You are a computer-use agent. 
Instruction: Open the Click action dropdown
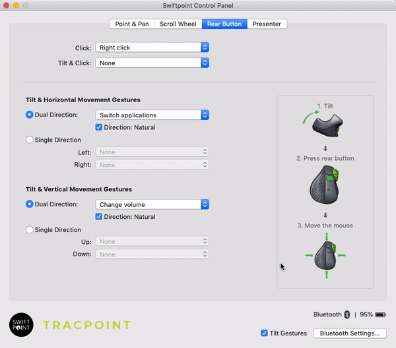pyautogui.click(x=152, y=47)
